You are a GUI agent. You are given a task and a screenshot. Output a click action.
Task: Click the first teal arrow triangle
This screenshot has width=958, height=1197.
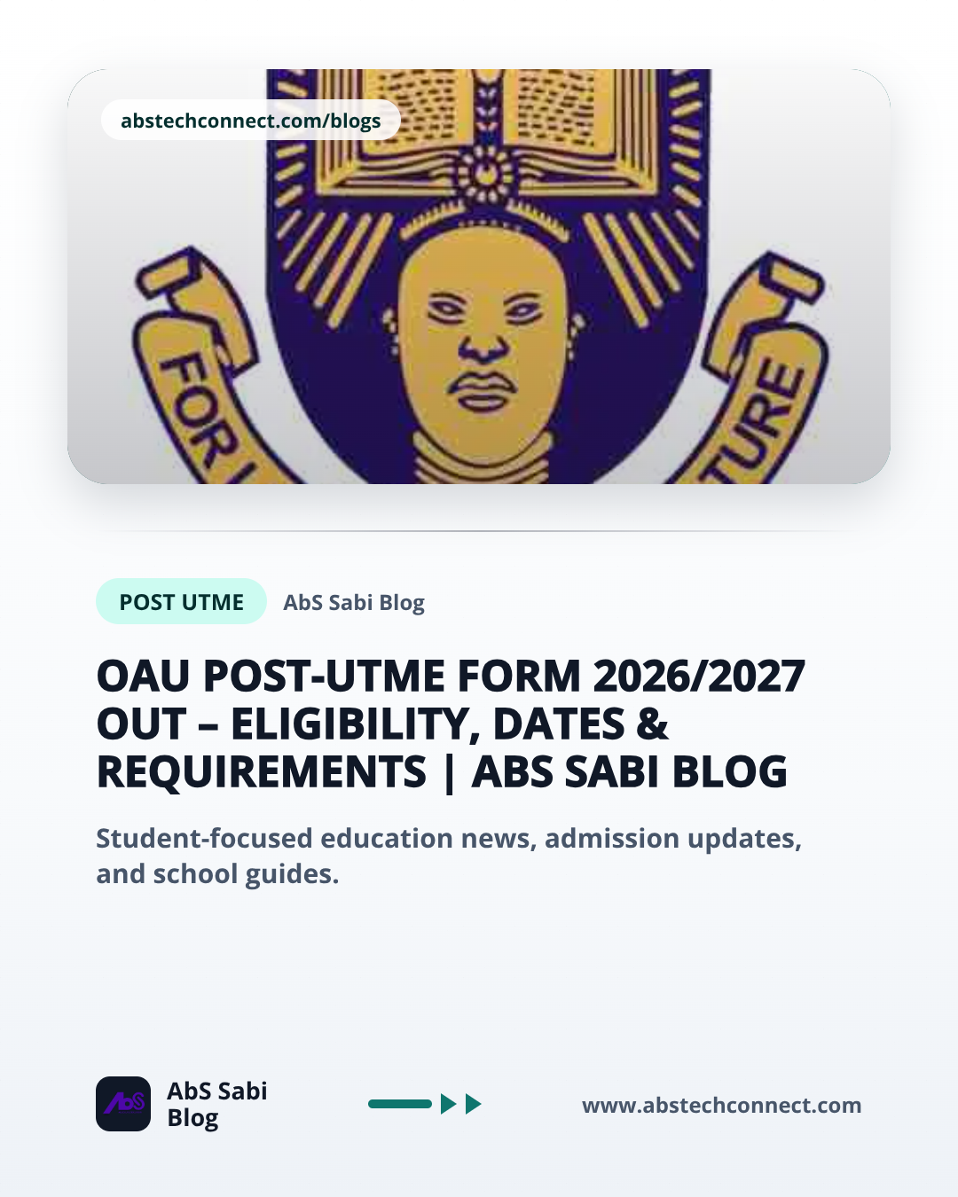(x=448, y=1104)
